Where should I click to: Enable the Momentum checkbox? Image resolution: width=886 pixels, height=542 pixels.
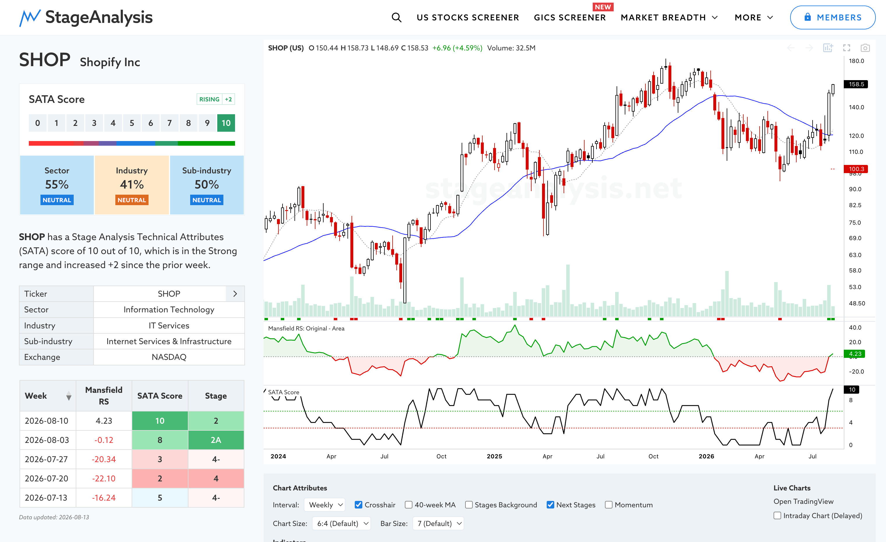[608, 505]
